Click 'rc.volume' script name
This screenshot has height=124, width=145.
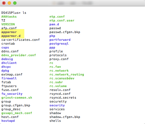coord(58,86)
